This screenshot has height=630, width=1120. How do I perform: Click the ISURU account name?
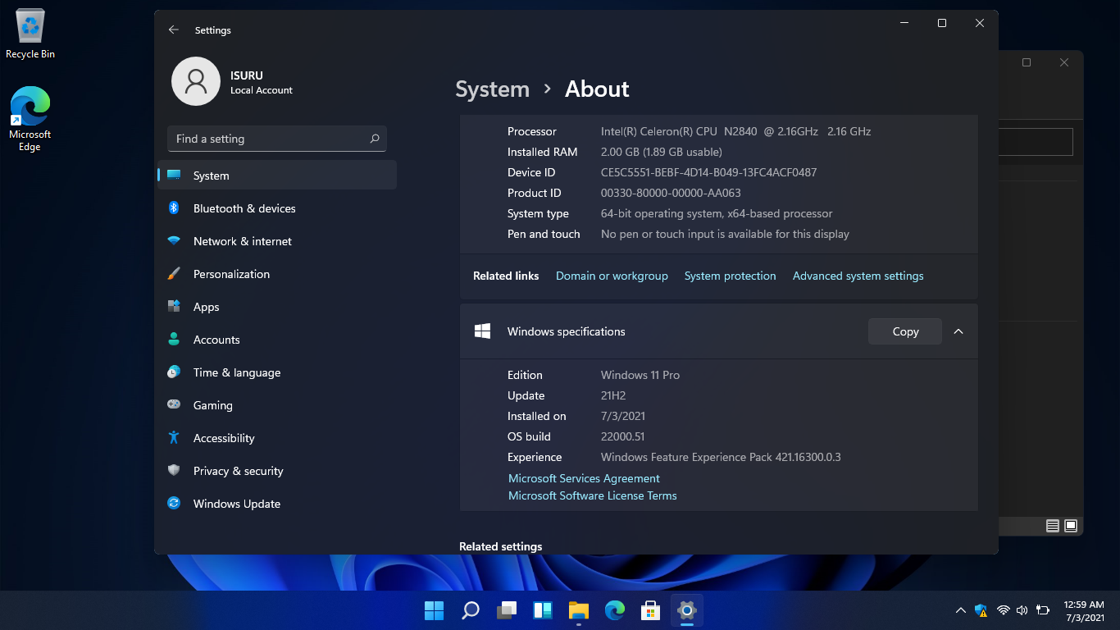click(x=247, y=75)
